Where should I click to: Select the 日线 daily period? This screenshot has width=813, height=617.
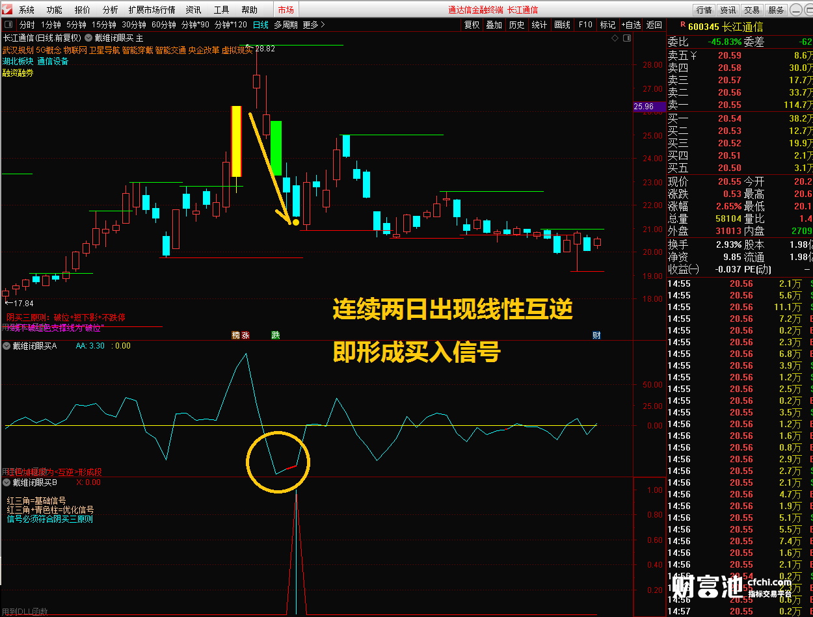261,25
